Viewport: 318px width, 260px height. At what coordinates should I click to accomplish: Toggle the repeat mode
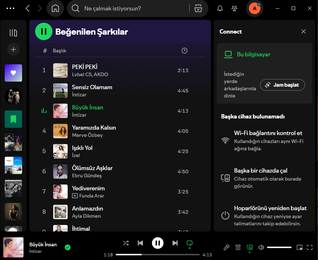(190, 243)
